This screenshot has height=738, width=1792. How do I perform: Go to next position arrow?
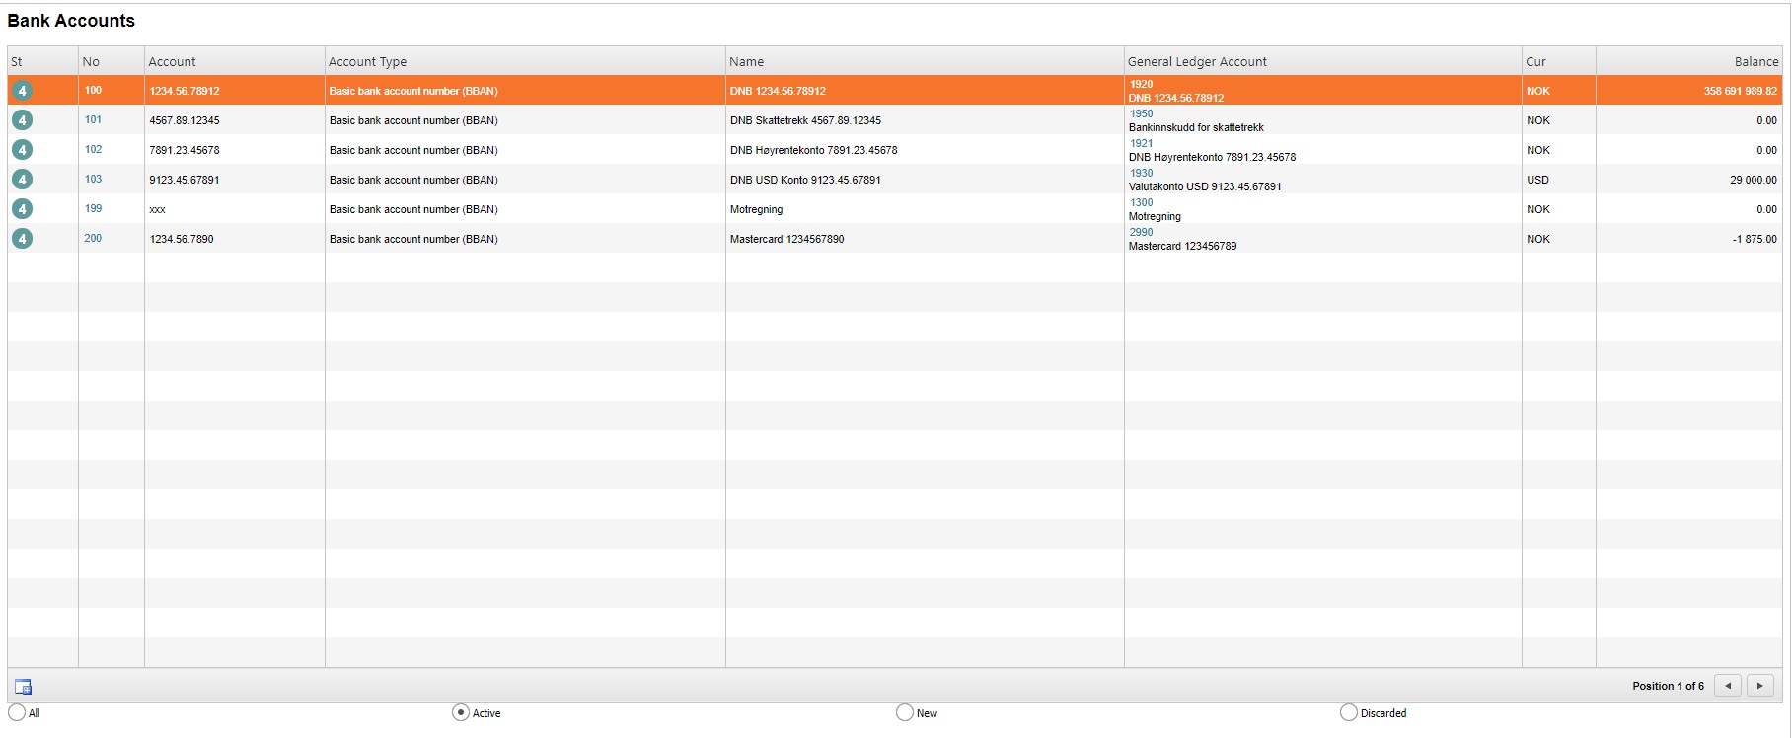1759,686
